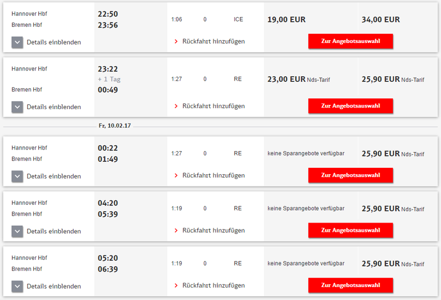Open offer selection for 23:22 departure
Screen dimensions: 441x300
pos(350,106)
